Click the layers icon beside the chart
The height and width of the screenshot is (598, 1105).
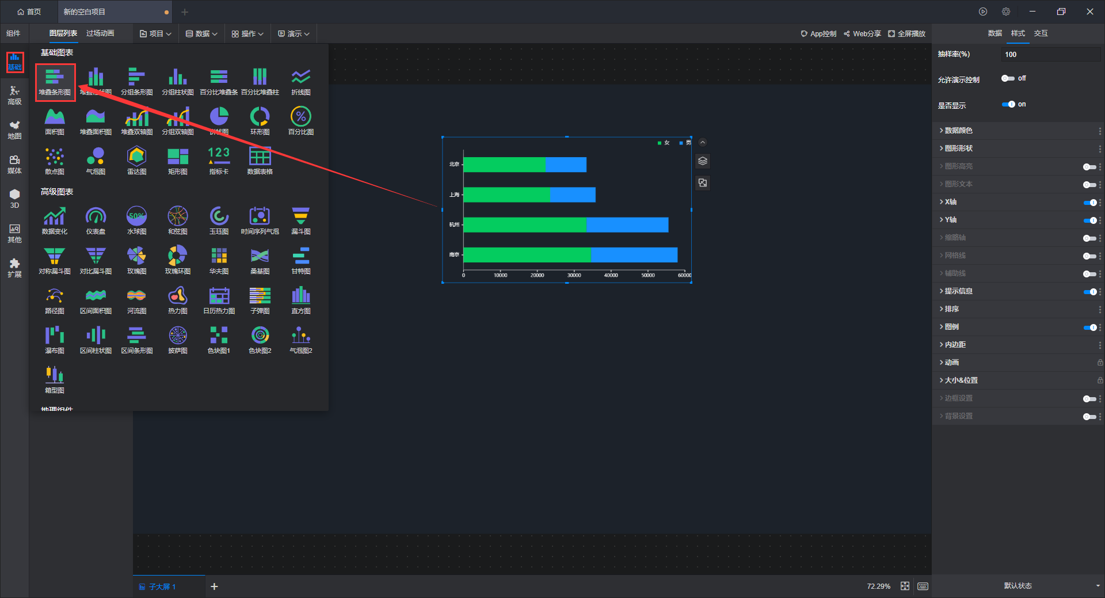pyautogui.click(x=703, y=161)
